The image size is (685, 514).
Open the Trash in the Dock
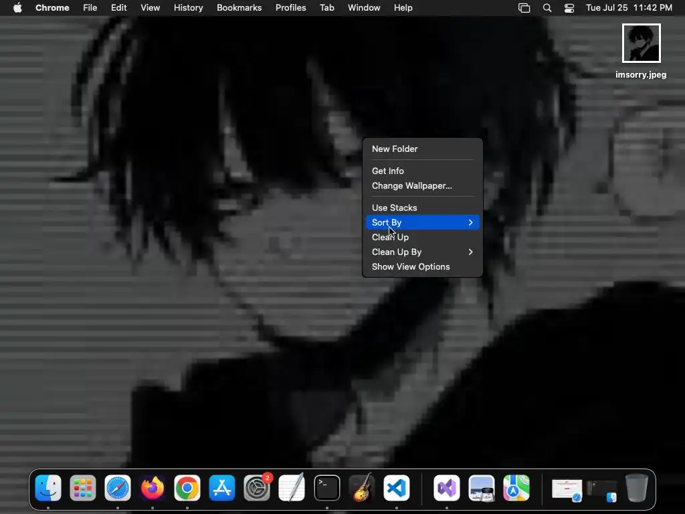(x=637, y=488)
